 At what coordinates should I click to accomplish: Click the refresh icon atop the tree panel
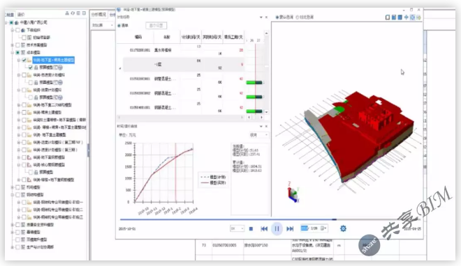coord(73,13)
